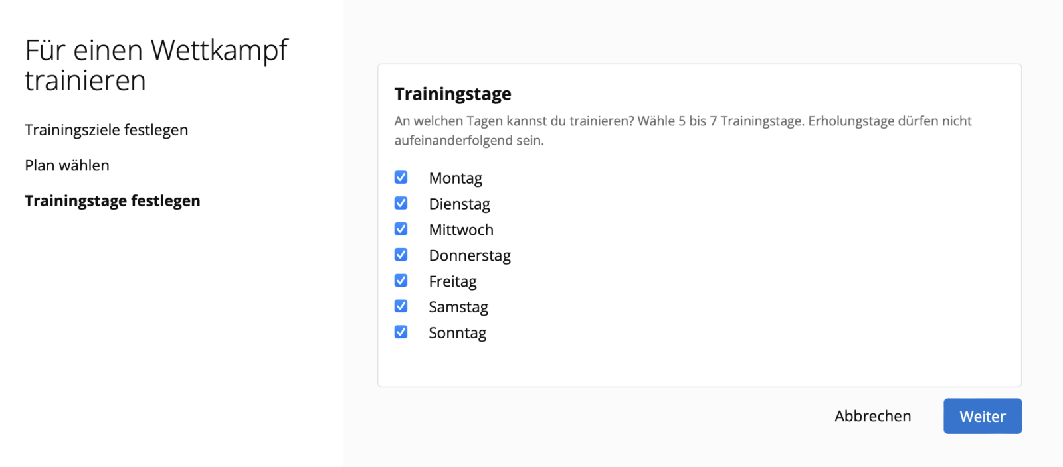Toggle the Donnerstag checkbox
The width and height of the screenshot is (1063, 467).
(x=401, y=255)
